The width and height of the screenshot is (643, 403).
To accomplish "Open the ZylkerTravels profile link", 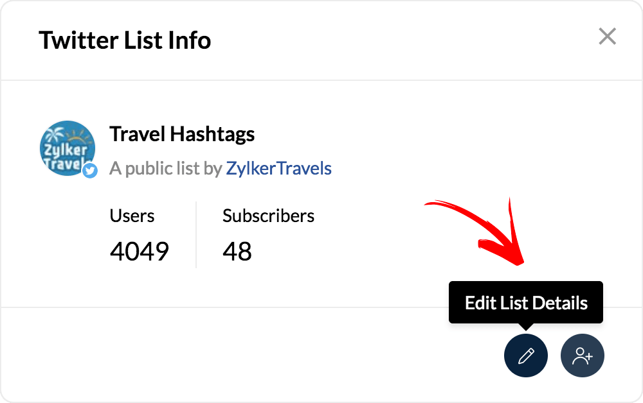I will click(x=278, y=169).
